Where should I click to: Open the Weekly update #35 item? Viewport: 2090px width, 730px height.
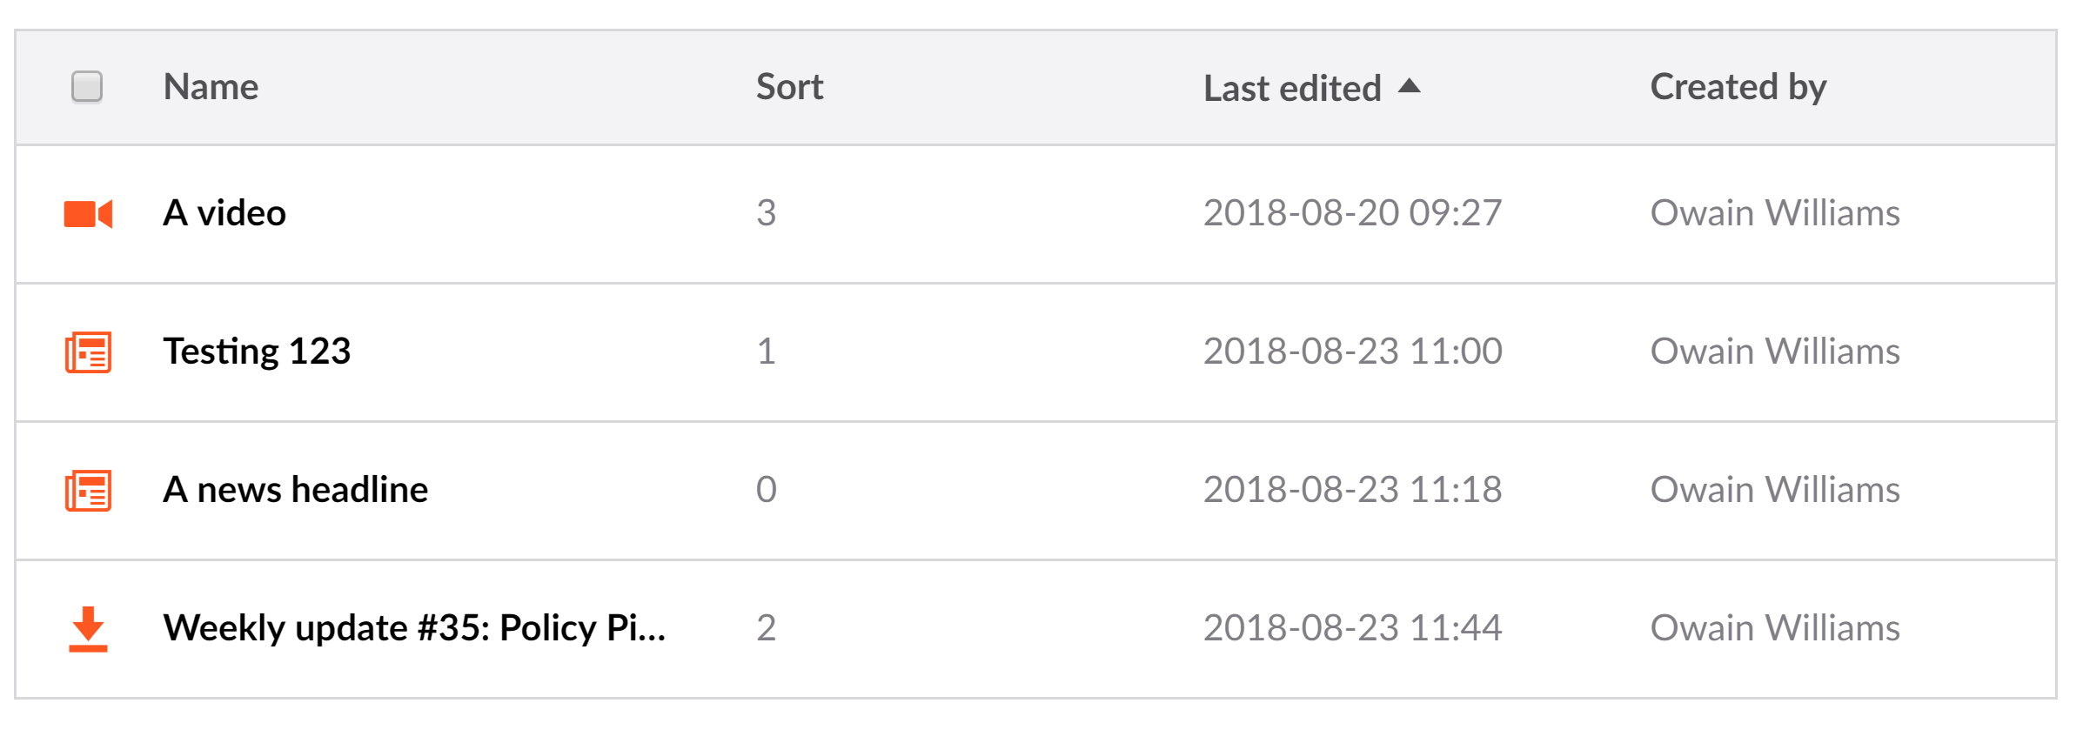414,628
